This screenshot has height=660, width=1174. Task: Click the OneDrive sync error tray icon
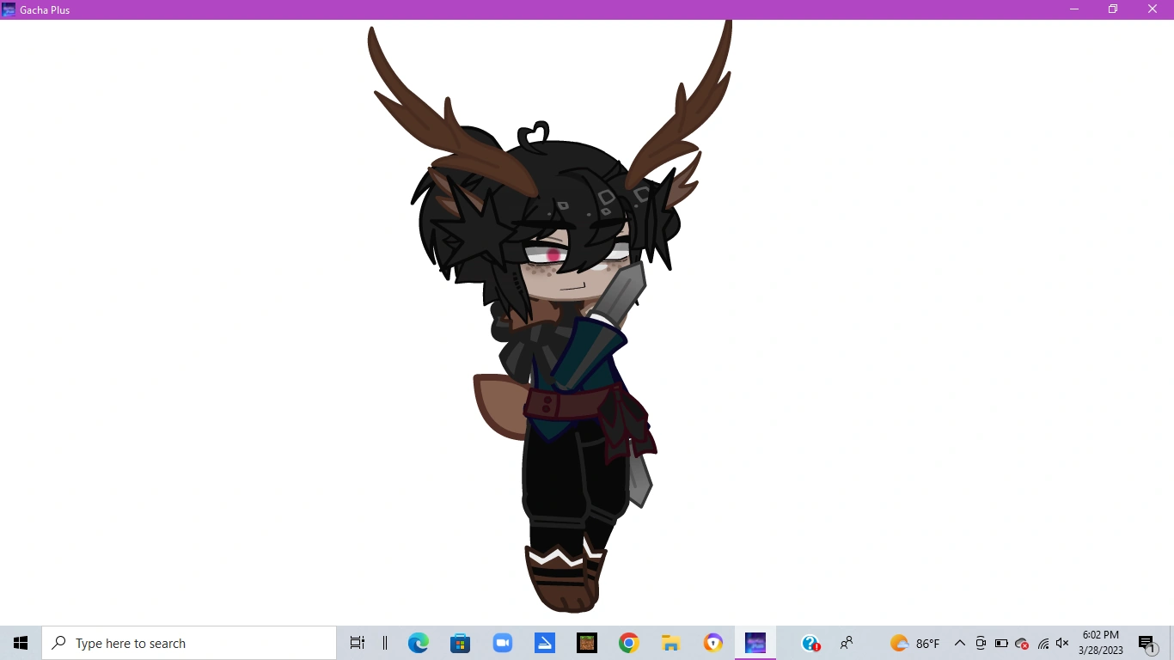(1021, 643)
